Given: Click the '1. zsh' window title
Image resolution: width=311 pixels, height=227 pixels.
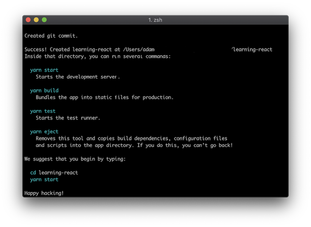Looking at the screenshot, I should click(x=155, y=20).
